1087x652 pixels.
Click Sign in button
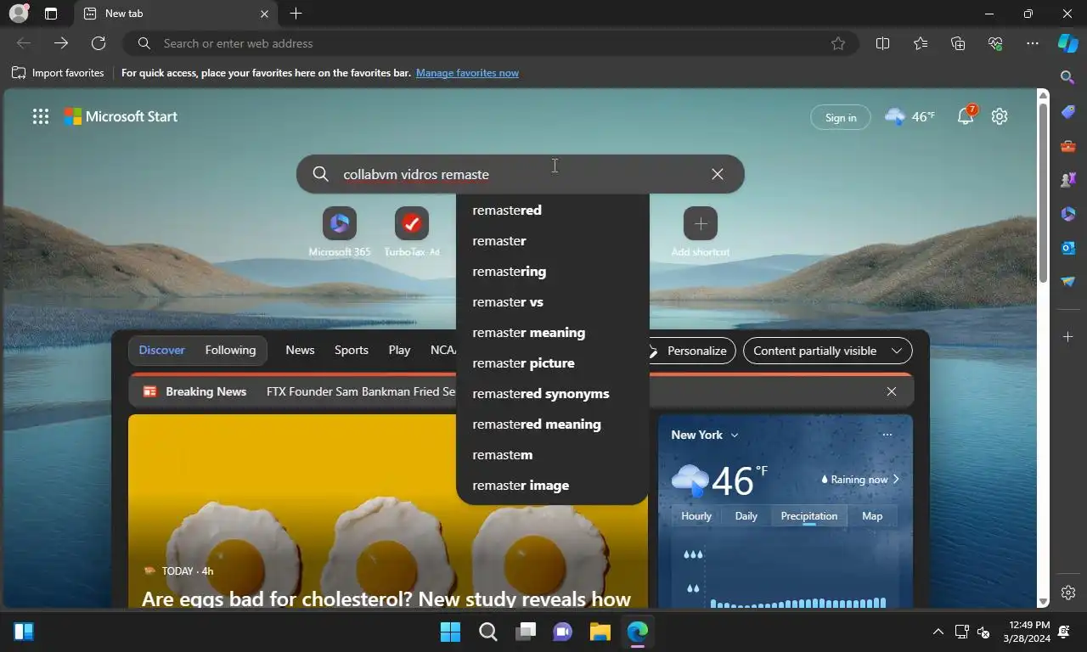(x=841, y=117)
